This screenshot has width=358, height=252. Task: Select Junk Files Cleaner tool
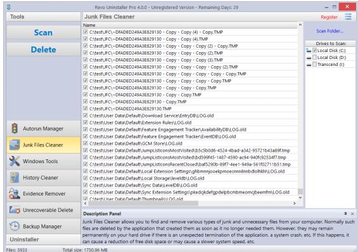pos(43,145)
